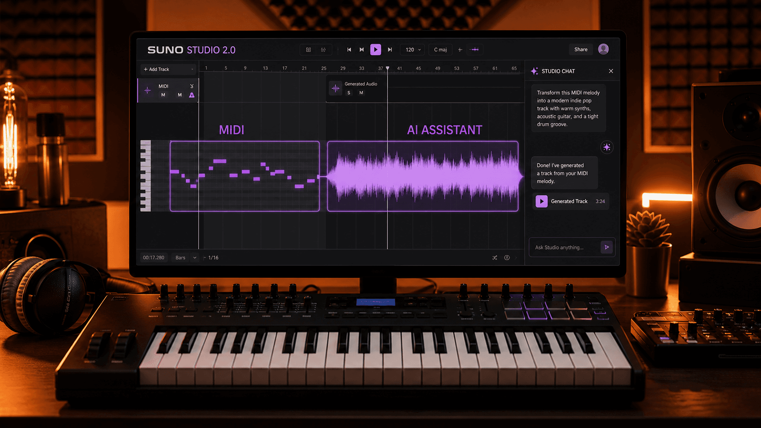This screenshot has height=428, width=761.
Task: Click the MIDI track instrument icon
Action: 147,91
